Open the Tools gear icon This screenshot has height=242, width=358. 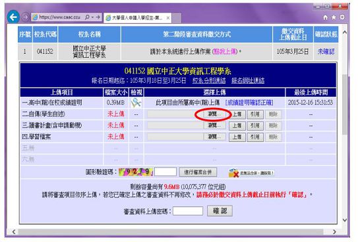(342, 17)
